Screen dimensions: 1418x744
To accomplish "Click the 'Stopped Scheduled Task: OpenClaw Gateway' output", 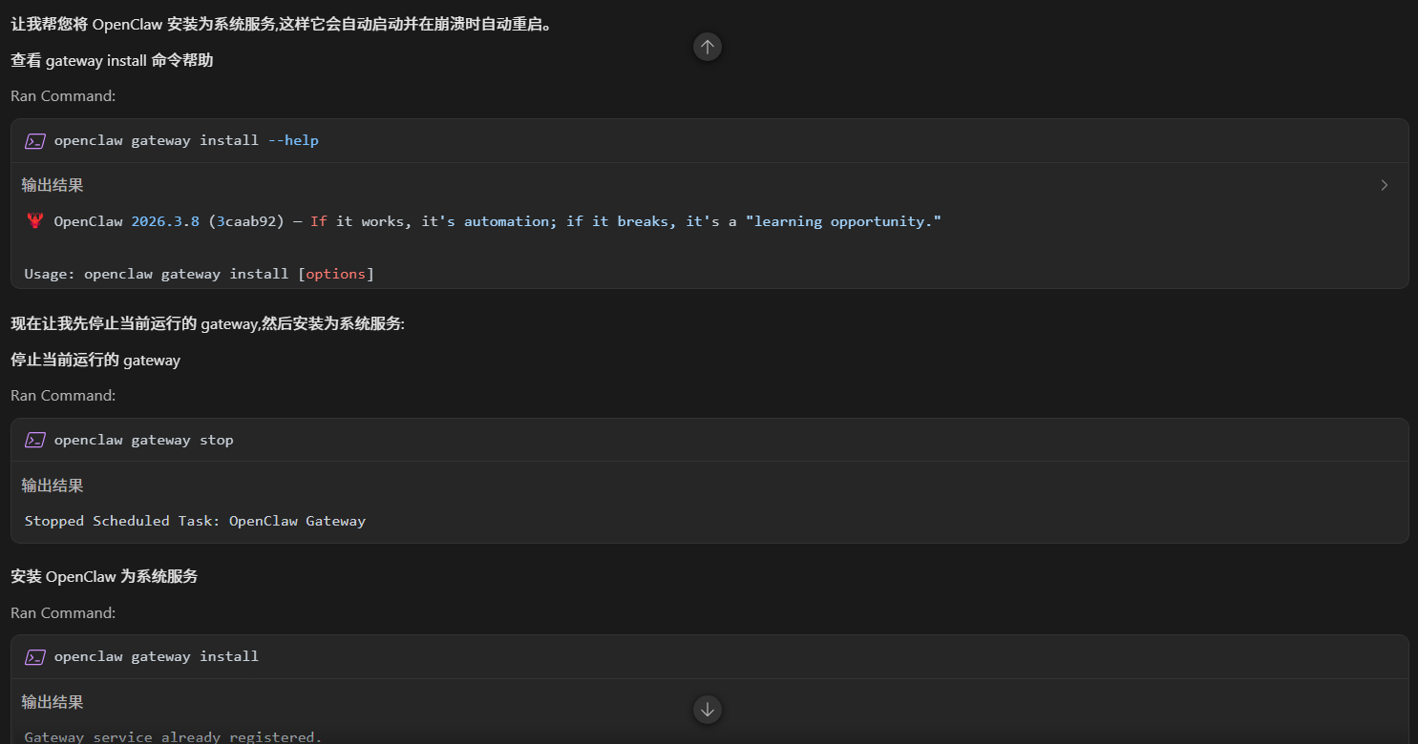I will pyautogui.click(x=195, y=521).
